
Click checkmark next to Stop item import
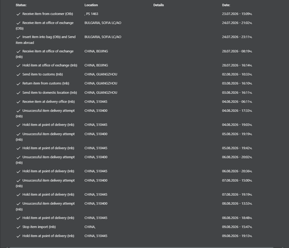click(18, 227)
